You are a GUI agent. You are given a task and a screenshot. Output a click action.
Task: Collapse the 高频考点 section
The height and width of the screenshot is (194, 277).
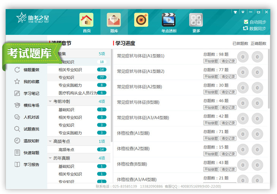(x=50, y=141)
